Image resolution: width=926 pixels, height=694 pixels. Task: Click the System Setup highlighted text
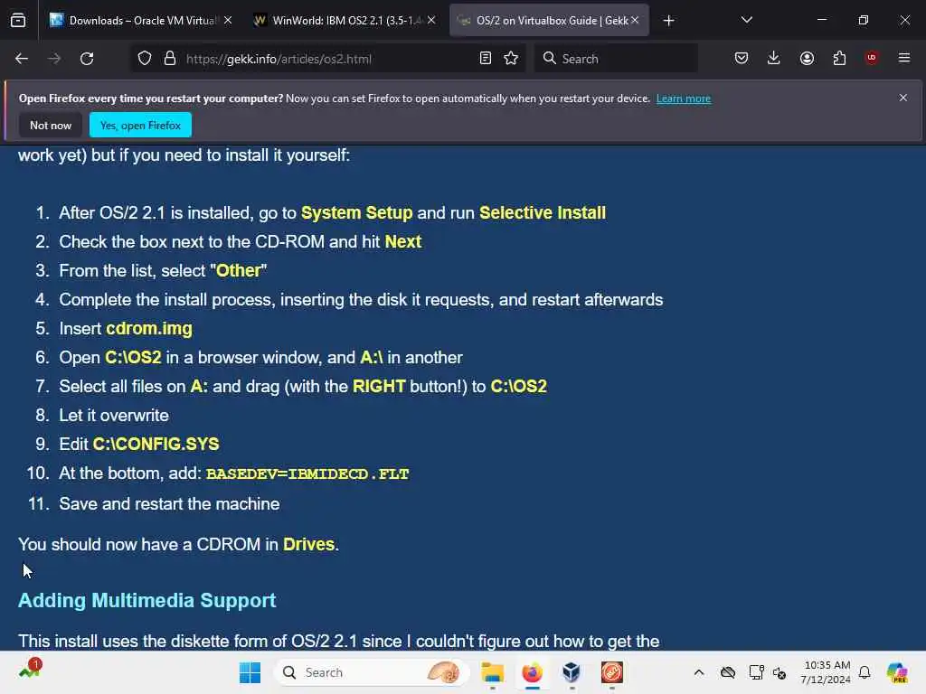(356, 213)
